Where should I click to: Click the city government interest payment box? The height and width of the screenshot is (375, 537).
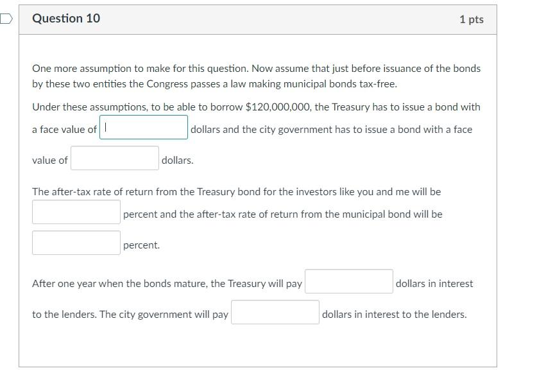[x=275, y=311]
